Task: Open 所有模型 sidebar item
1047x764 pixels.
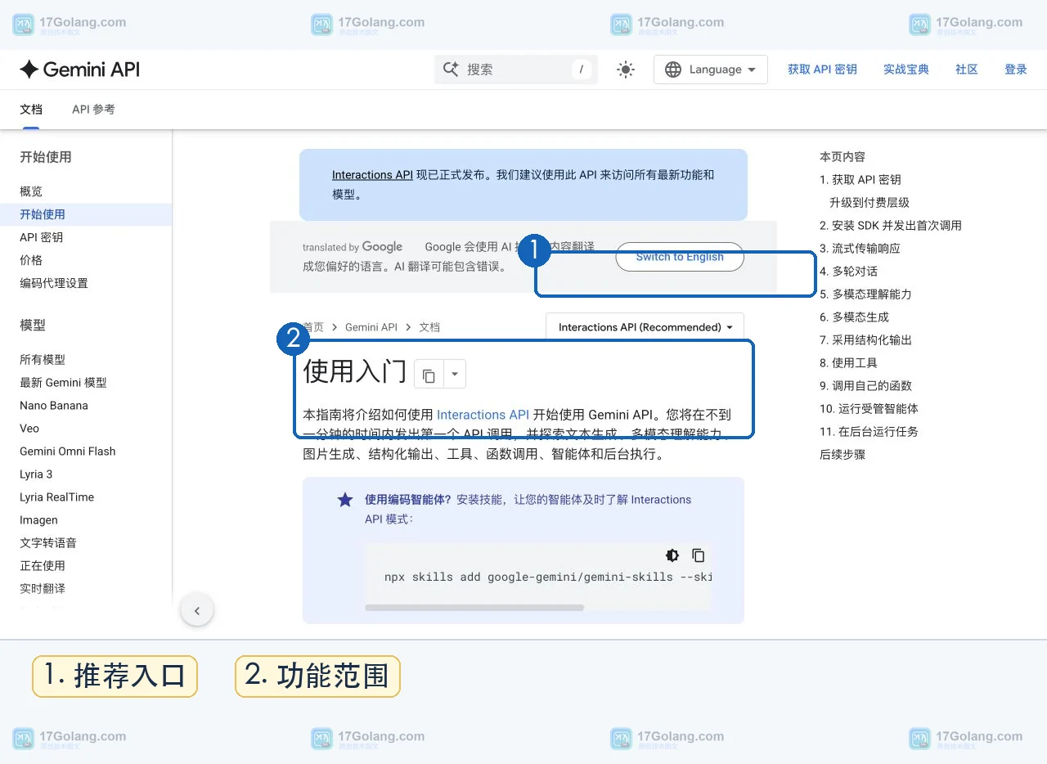Action: [43, 360]
